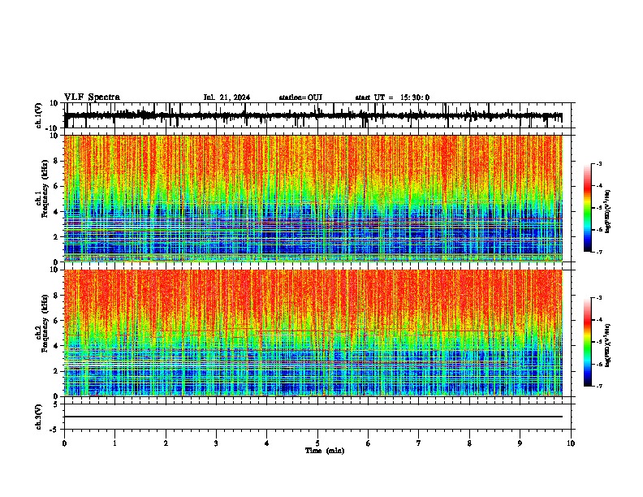Click the station=OUI label
This screenshot has height=497, width=643.
coord(300,97)
